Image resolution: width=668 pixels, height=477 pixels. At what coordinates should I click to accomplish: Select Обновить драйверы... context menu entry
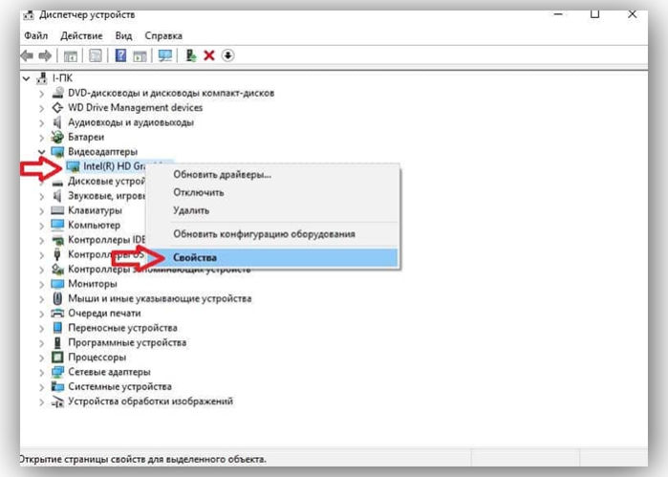pos(222,175)
